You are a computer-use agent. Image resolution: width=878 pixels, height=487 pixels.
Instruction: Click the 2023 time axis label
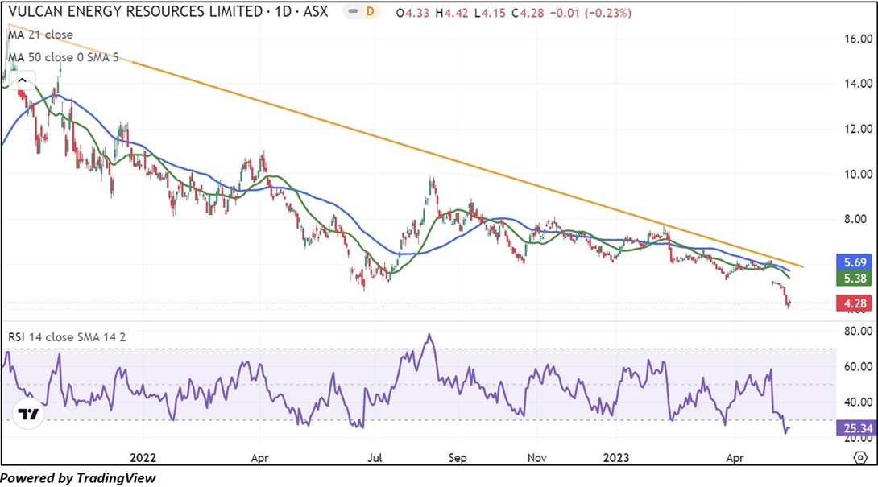click(x=616, y=458)
